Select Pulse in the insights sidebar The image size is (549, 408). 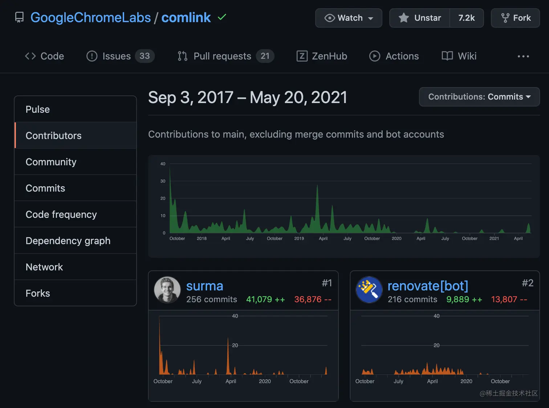click(x=76, y=109)
